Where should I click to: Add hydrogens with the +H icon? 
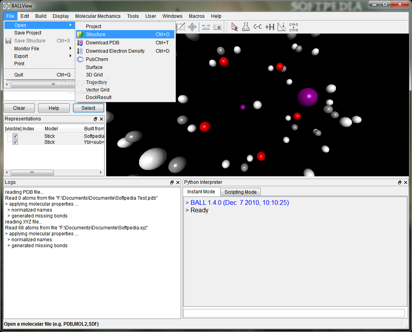coord(270,27)
